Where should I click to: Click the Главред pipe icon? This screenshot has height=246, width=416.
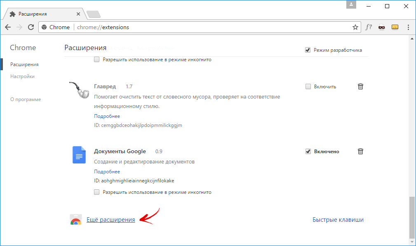(x=79, y=90)
